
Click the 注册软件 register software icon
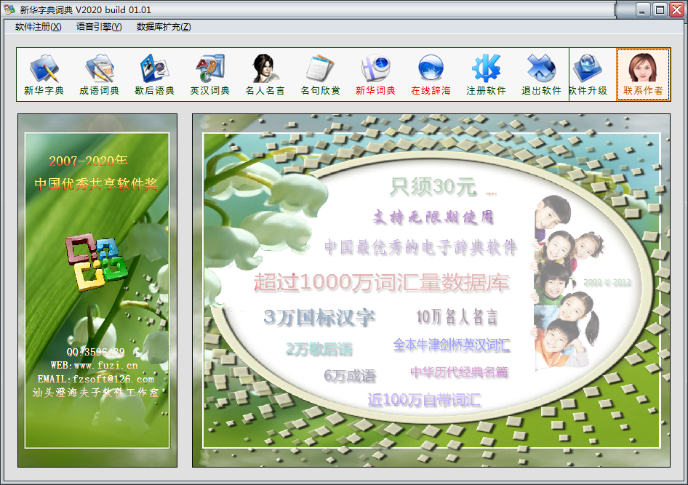pos(486,75)
